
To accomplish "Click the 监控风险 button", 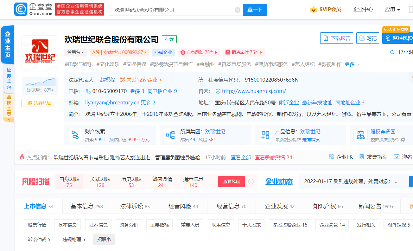I will (x=398, y=38).
